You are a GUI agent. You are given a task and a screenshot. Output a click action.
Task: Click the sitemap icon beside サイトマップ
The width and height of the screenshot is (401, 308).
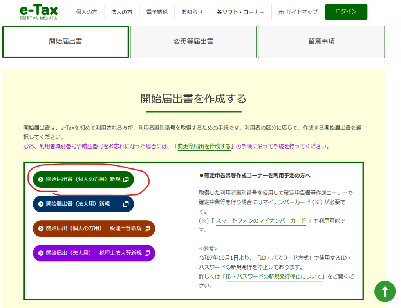[281, 12]
